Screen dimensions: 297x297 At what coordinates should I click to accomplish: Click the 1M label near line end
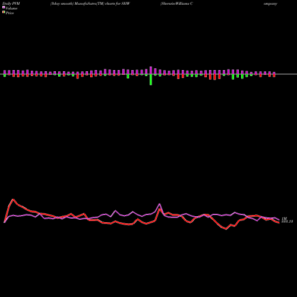284,219
